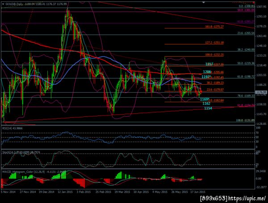The image size is (268, 203).
Task: Open the chart menu triangle beside GOLD@,Daily
Action: click(x=3, y=4)
